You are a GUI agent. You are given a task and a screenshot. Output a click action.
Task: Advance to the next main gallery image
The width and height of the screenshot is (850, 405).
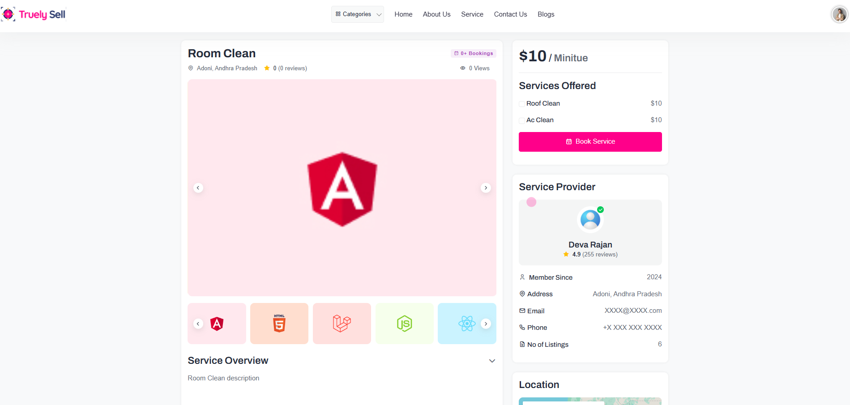pos(486,188)
